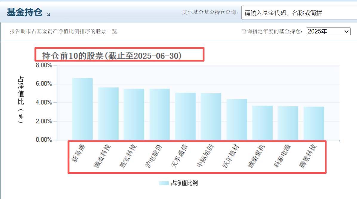The image size is (357, 199).
Task: Click the 新易盛 axis label
Action: point(78,154)
